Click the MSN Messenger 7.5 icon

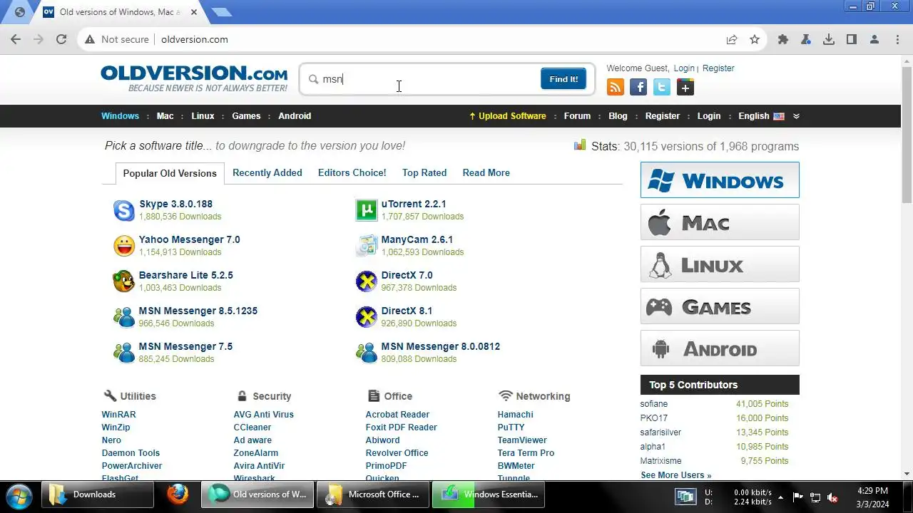[x=123, y=353]
